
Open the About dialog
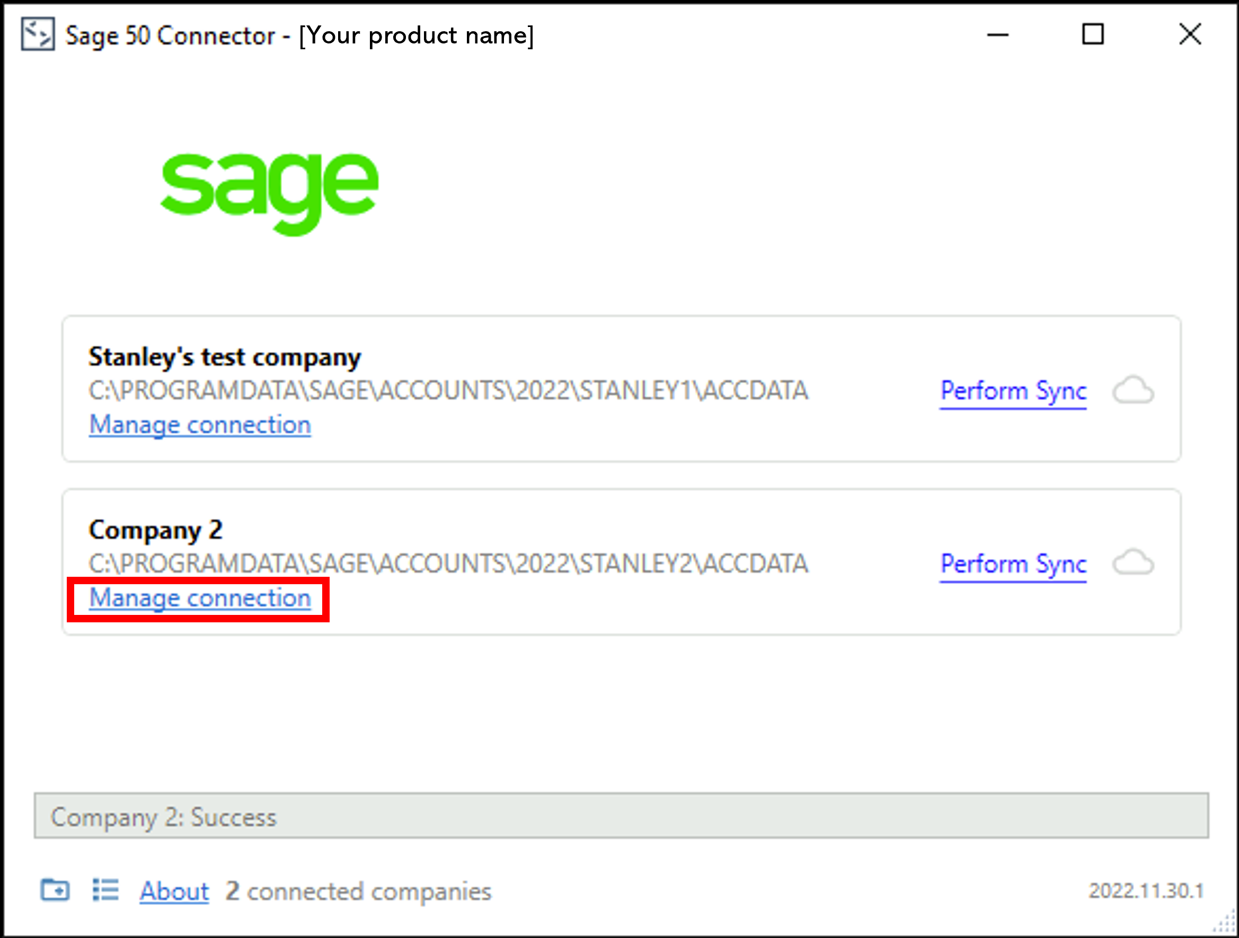pos(174,891)
